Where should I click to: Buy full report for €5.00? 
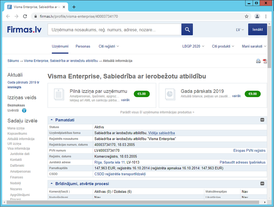point(142,94)
